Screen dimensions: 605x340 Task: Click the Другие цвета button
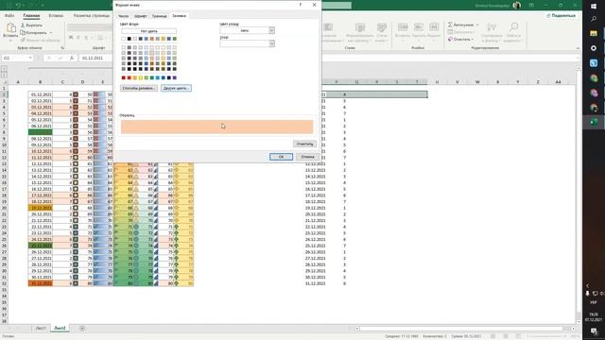pyautogui.click(x=176, y=88)
